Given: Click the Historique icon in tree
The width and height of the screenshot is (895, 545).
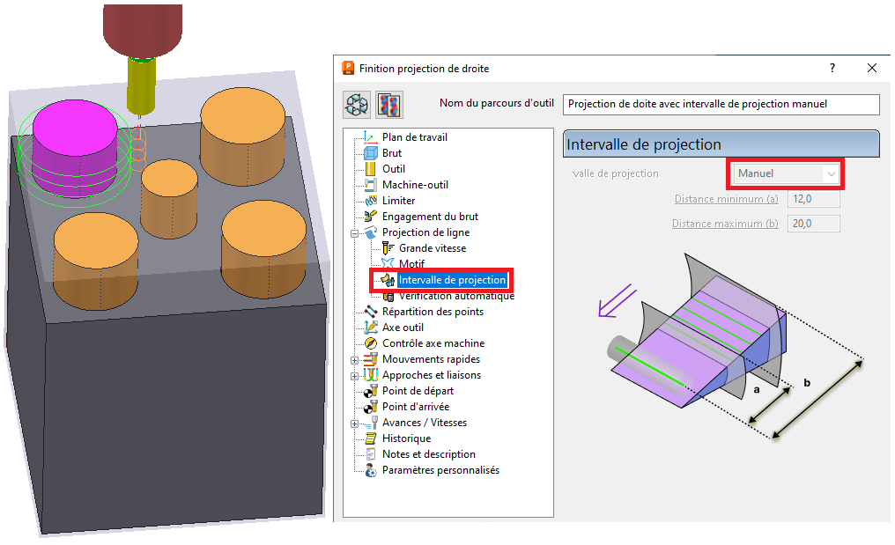Looking at the screenshot, I should click(x=370, y=438).
